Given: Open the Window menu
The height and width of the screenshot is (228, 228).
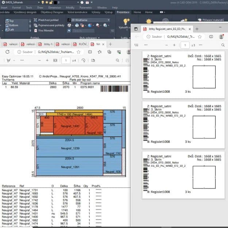Looking at the screenshot, I should pyautogui.click(x=102, y=8).
